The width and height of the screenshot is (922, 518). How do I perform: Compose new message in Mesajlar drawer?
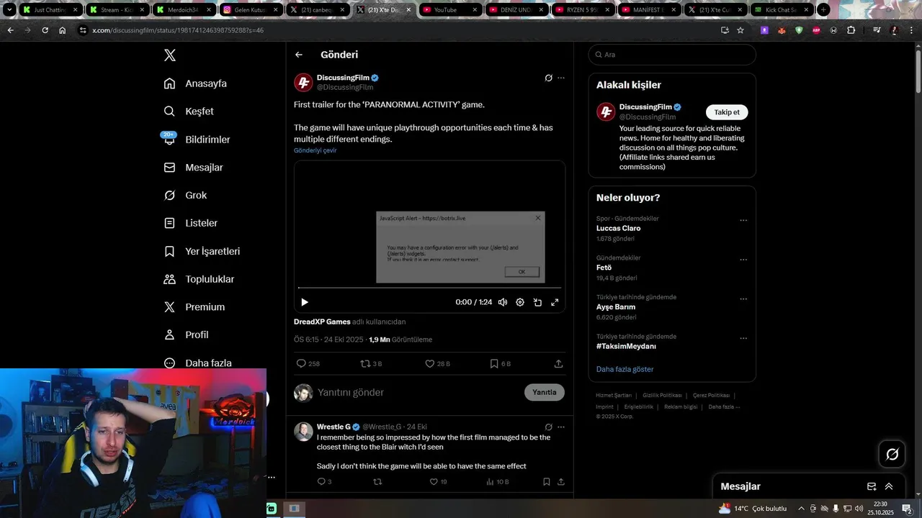[872, 486]
